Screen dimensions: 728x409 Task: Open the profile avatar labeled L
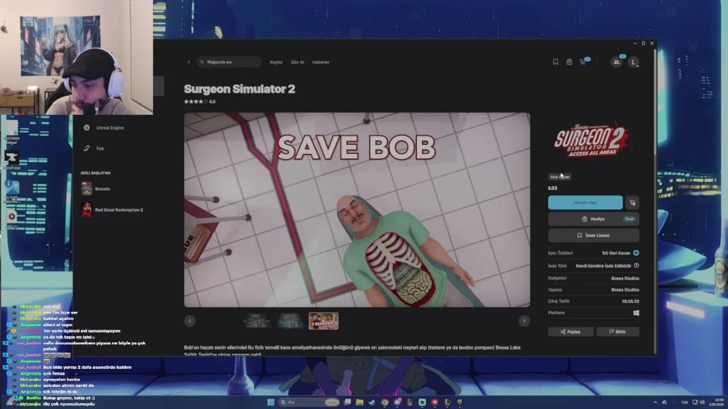[634, 62]
